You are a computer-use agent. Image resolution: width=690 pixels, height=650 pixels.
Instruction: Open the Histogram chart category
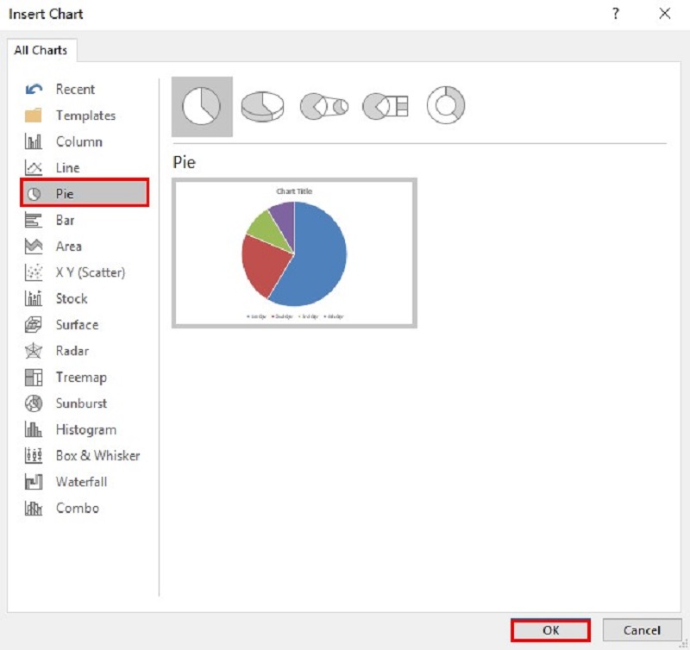coord(85,429)
